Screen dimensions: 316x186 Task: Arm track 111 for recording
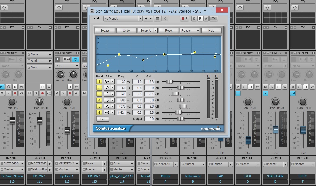pyautogui.click(x=42, y=93)
